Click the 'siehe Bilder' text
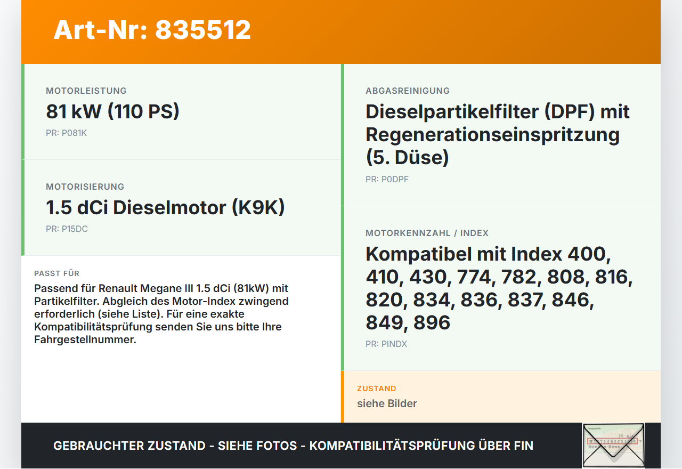Viewport: 682px width, 469px height. tap(387, 403)
